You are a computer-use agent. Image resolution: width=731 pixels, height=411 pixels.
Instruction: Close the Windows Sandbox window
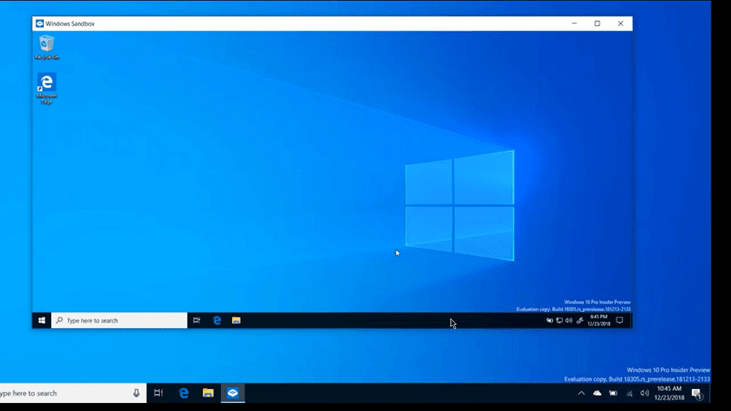click(621, 24)
